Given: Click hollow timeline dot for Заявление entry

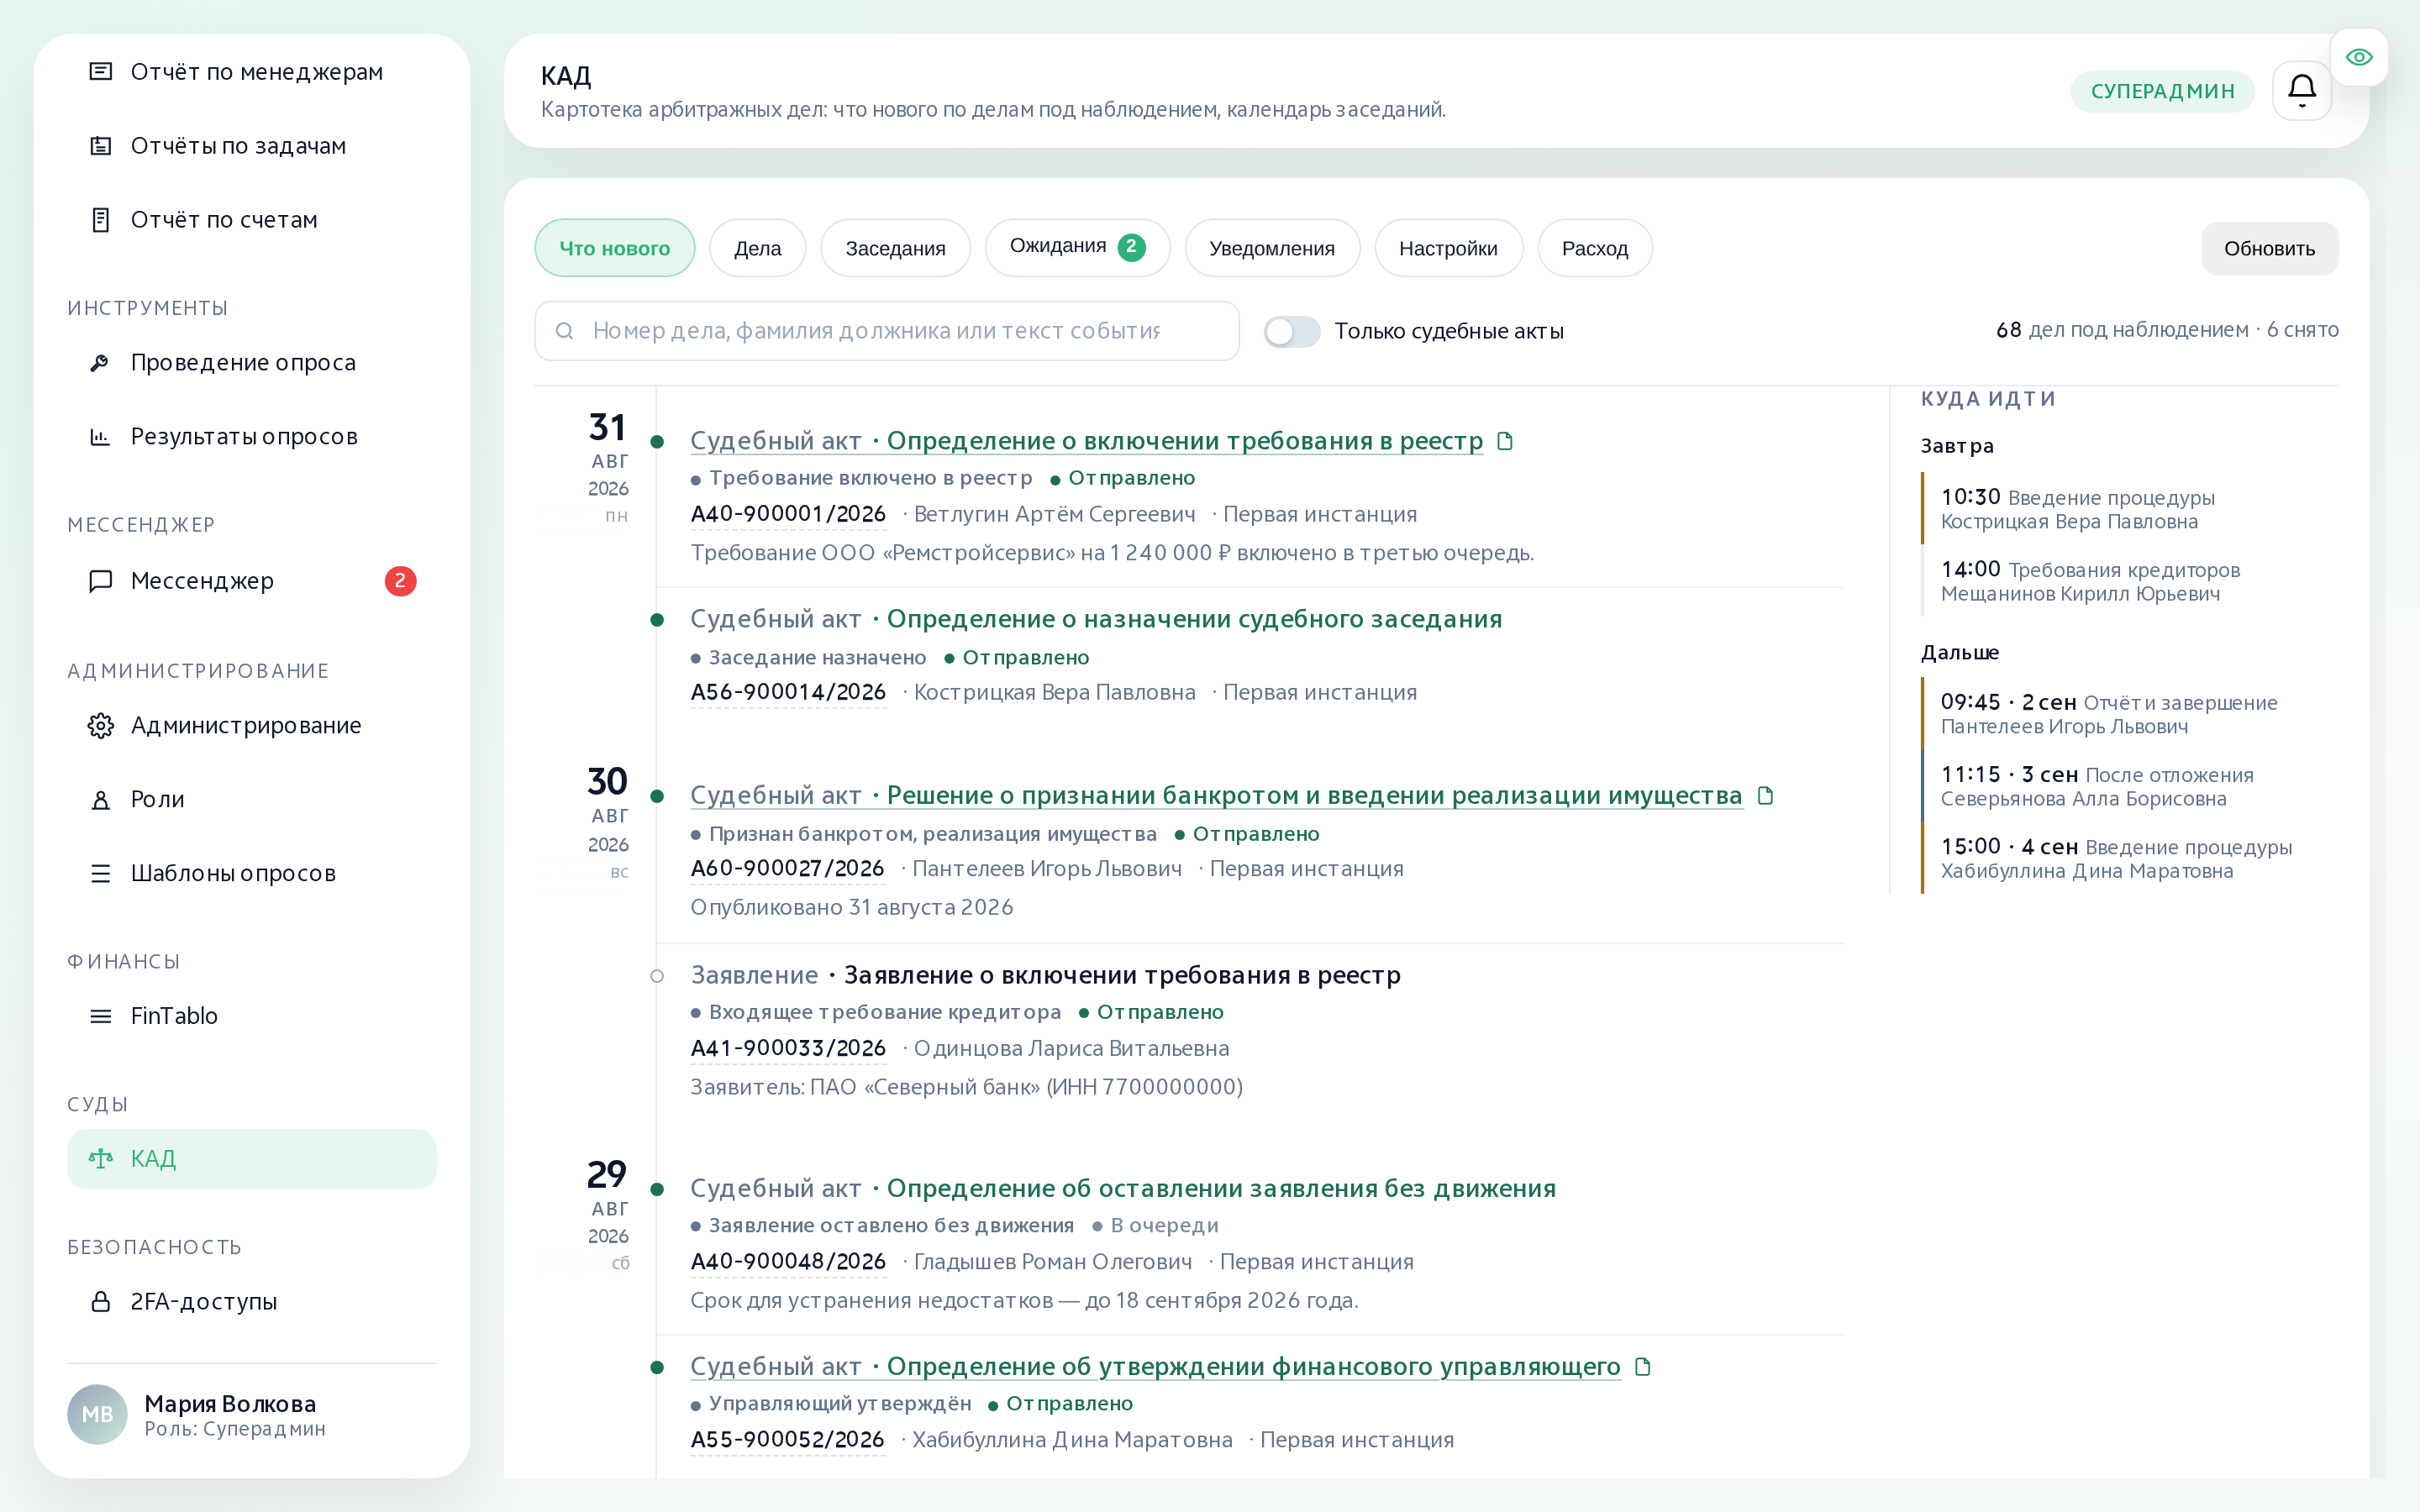Looking at the screenshot, I should point(657,976).
